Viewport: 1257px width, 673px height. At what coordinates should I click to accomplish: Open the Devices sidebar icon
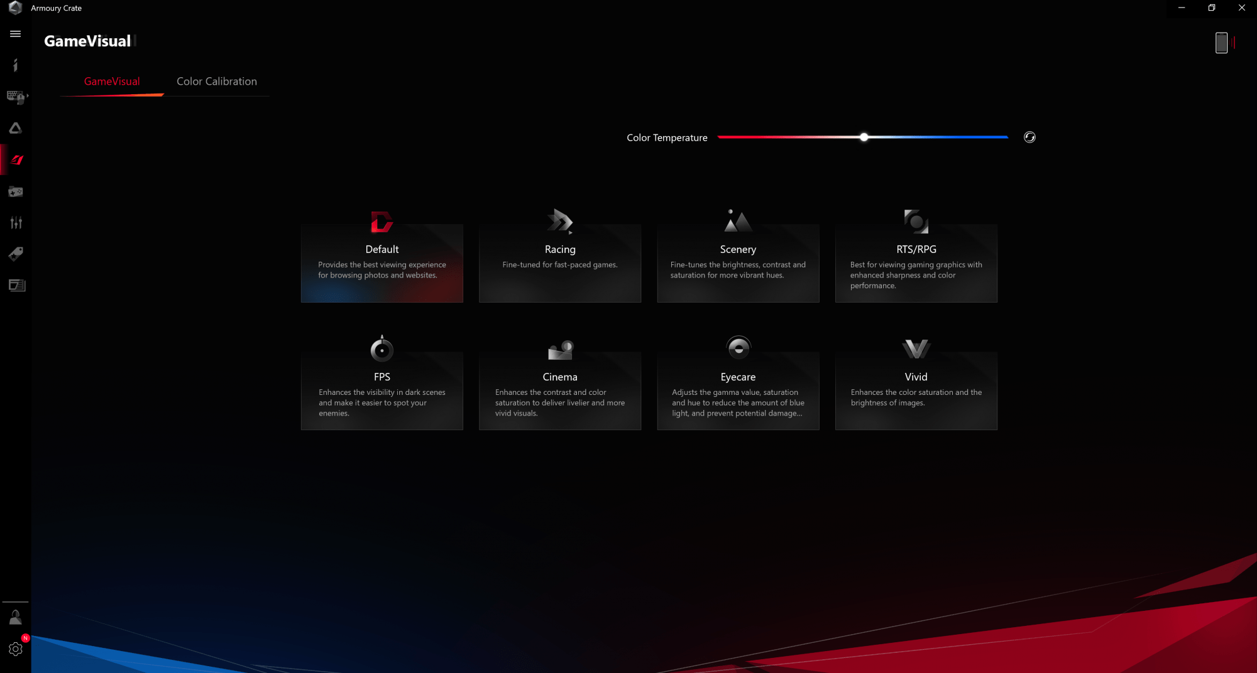[x=16, y=97]
